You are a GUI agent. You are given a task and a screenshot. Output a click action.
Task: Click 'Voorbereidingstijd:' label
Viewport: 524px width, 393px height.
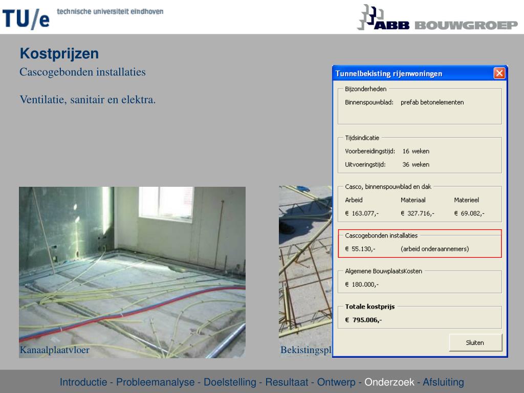click(x=370, y=151)
